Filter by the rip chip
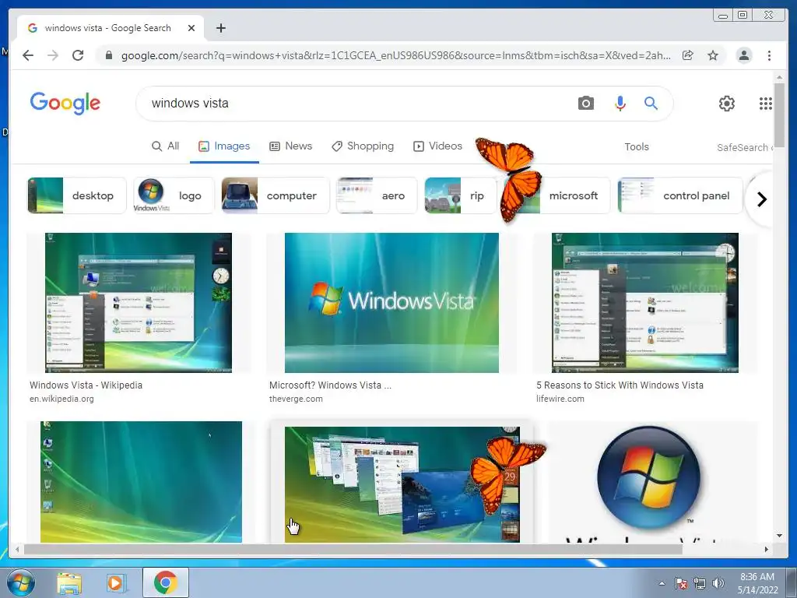 [460, 195]
